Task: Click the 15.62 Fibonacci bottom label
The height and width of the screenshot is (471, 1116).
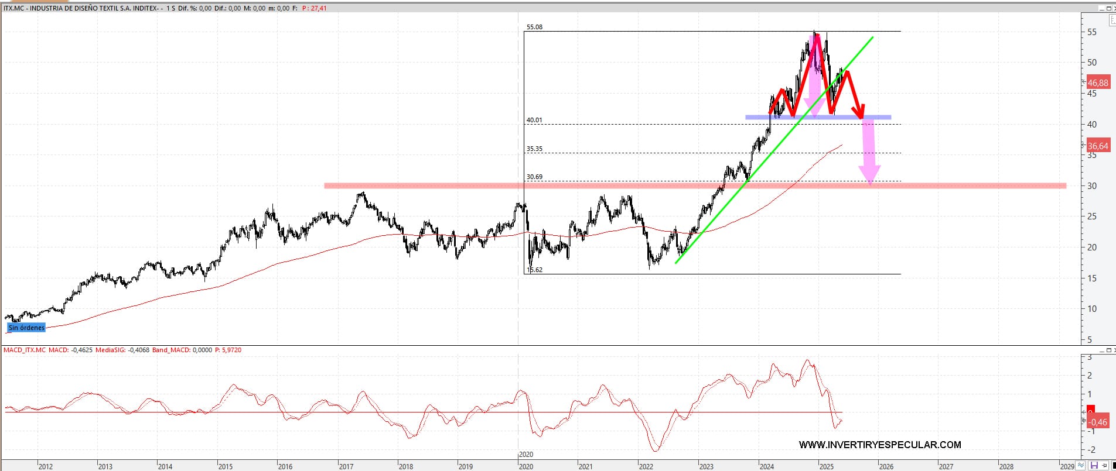Action: pos(534,270)
